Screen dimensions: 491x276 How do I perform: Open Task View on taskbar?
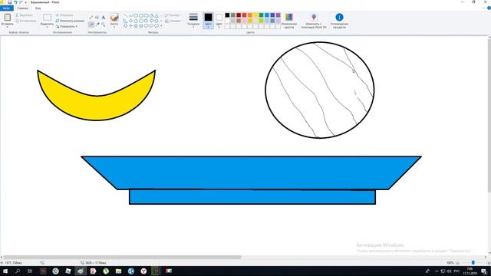pos(30,271)
